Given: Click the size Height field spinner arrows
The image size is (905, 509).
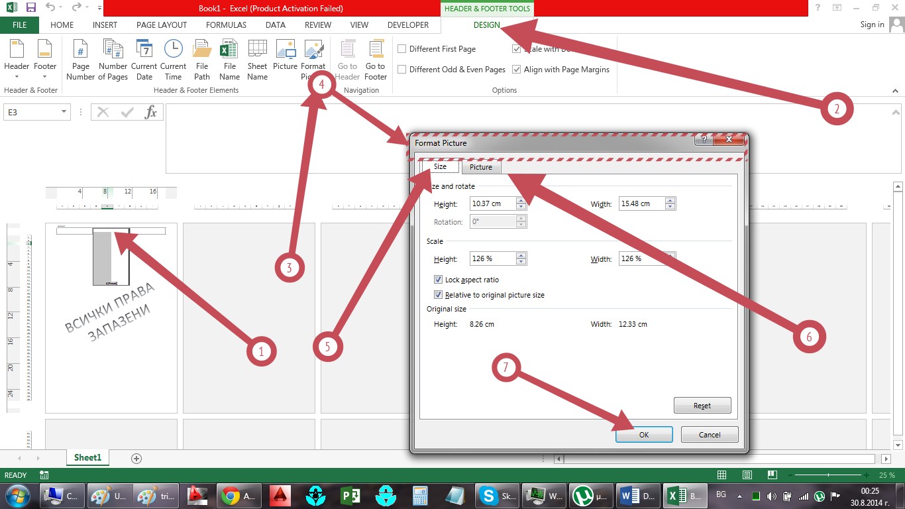Looking at the screenshot, I should pos(521,203).
